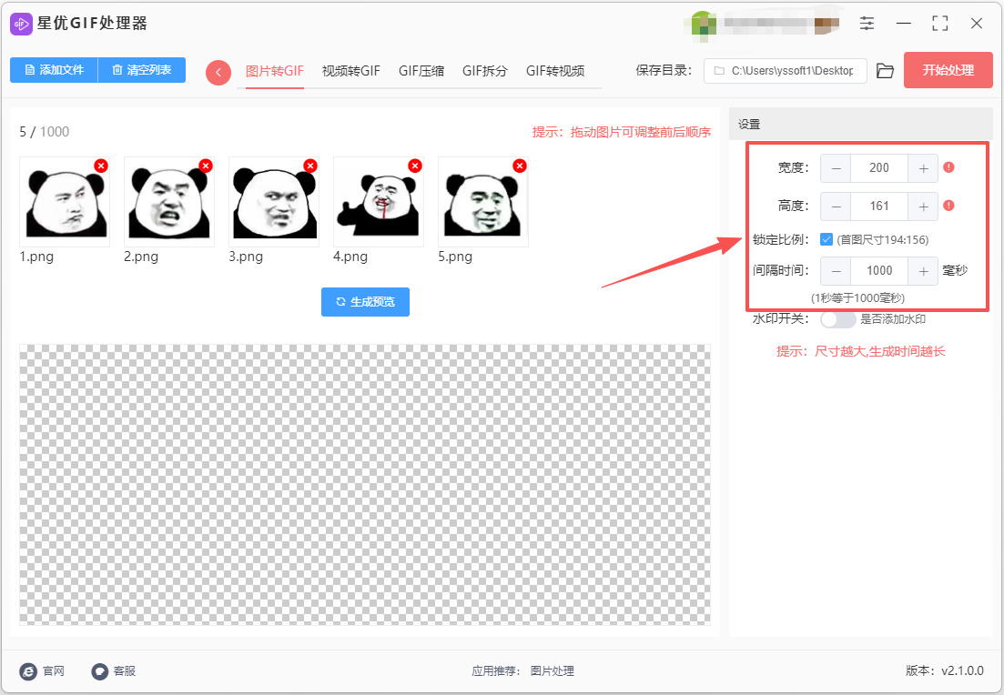Open 图片处理 recommended app link
Viewport: 1004px width, 695px height.
pyautogui.click(x=552, y=670)
